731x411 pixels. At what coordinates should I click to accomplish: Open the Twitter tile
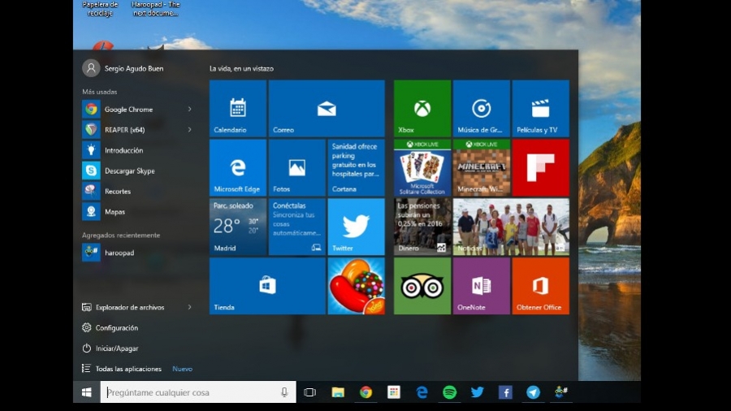[356, 227]
